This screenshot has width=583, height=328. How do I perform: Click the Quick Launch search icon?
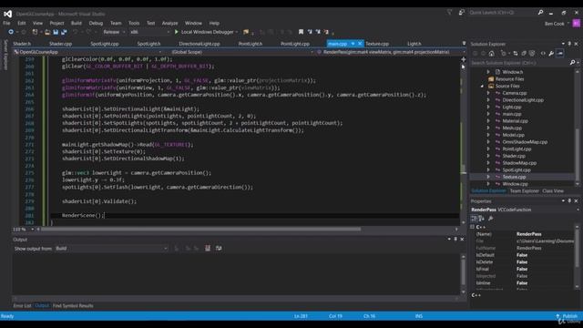click(x=540, y=13)
